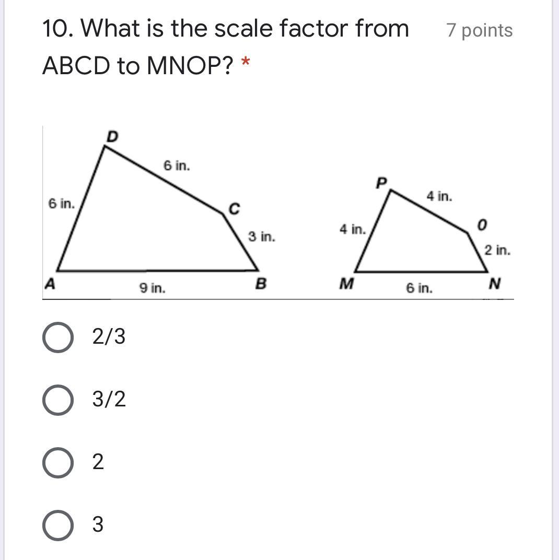559x560 pixels.
Task: Click the vertex label M
Action: [x=346, y=284]
